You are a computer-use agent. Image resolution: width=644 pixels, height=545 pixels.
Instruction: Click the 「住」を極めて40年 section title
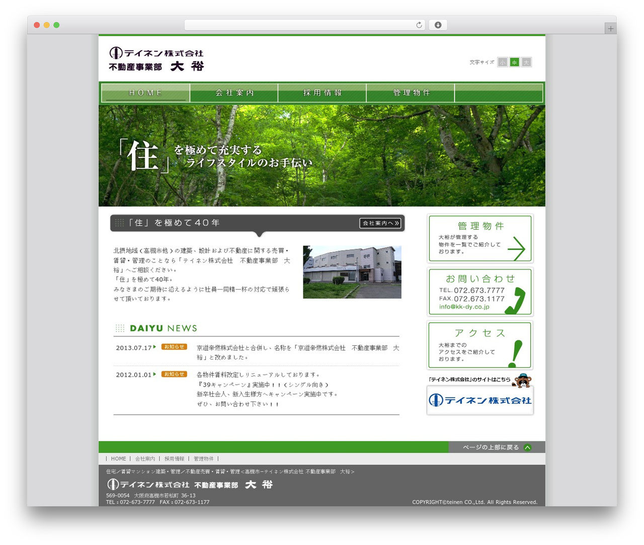174,223
